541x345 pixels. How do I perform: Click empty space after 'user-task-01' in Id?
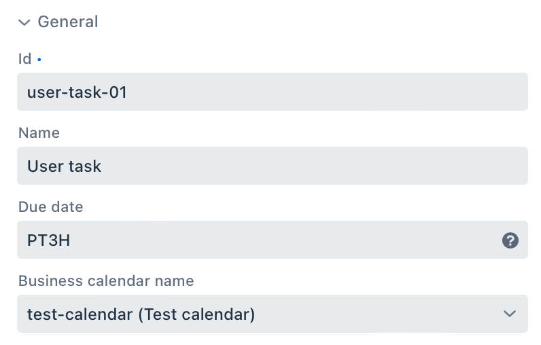click(326, 92)
